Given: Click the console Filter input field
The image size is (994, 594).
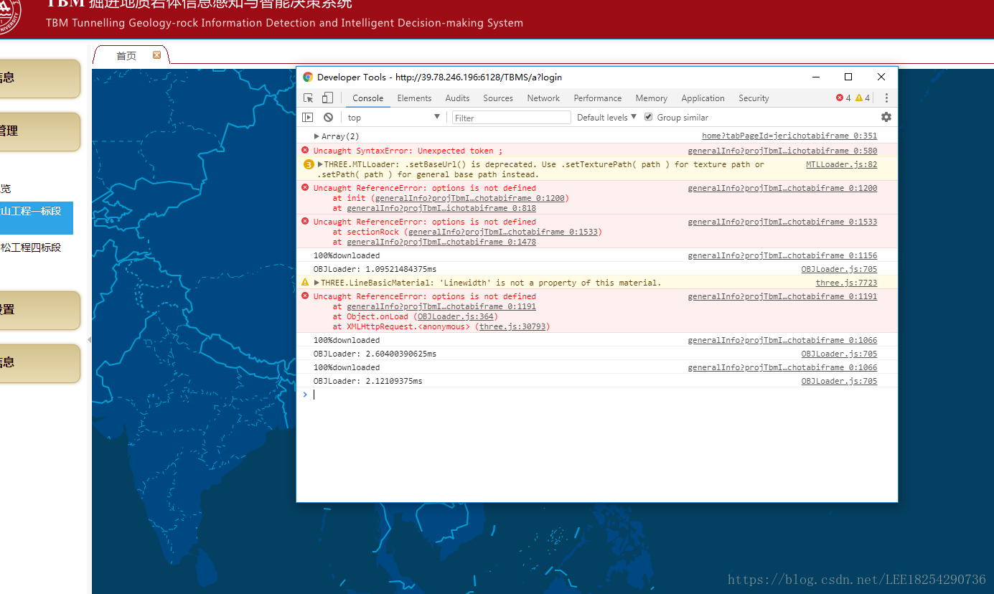Looking at the screenshot, I should point(511,118).
